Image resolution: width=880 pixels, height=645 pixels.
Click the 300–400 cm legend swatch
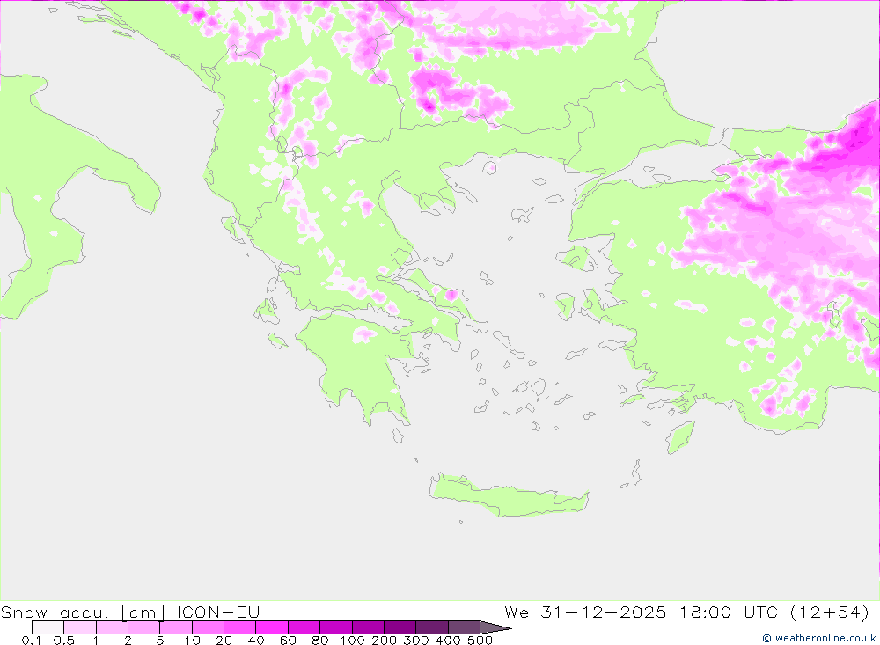click(431, 627)
